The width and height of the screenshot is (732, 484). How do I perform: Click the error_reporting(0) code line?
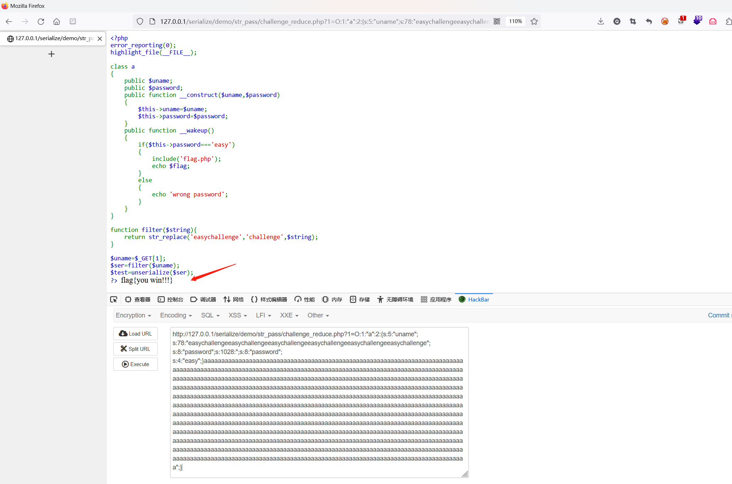coord(143,45)
